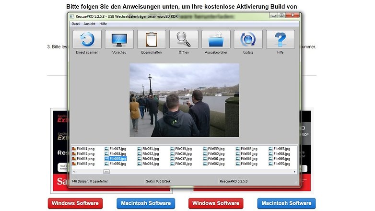Screen dimensions: 375x211
Task: Open the Datei menu
Action: tap(76, 24)
